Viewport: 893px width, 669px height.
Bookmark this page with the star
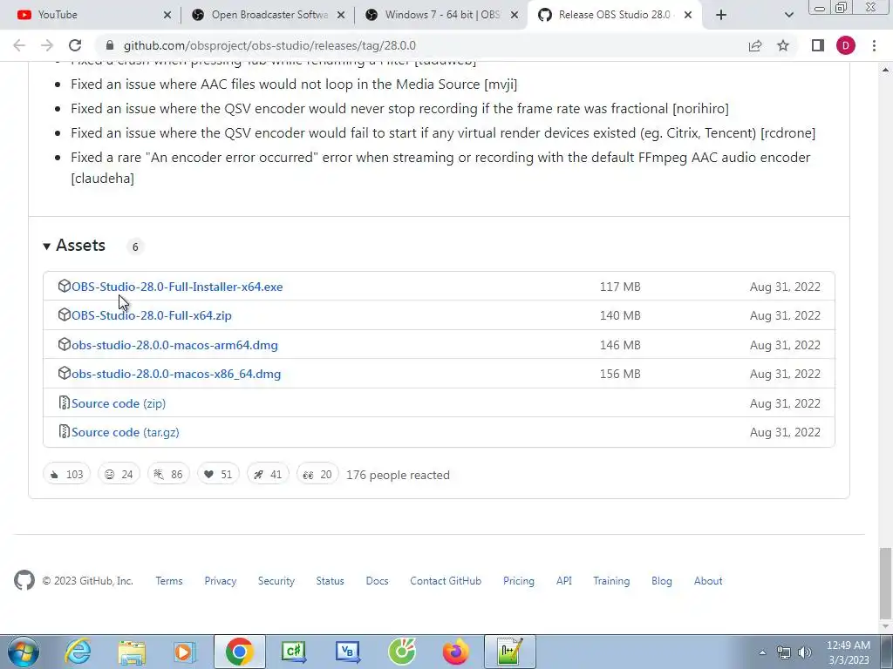pos(783,45)
